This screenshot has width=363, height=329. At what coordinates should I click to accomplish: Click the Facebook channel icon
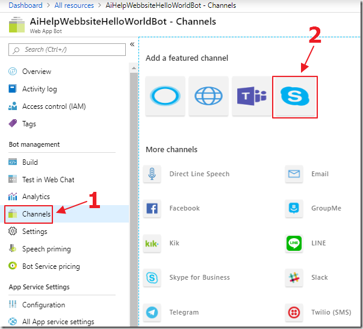(x=152, y=209)
